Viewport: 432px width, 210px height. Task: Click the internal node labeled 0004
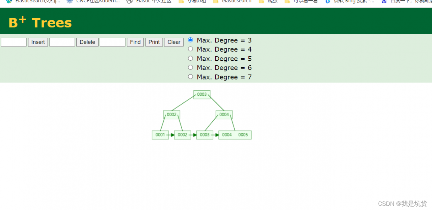coord(224,115)
